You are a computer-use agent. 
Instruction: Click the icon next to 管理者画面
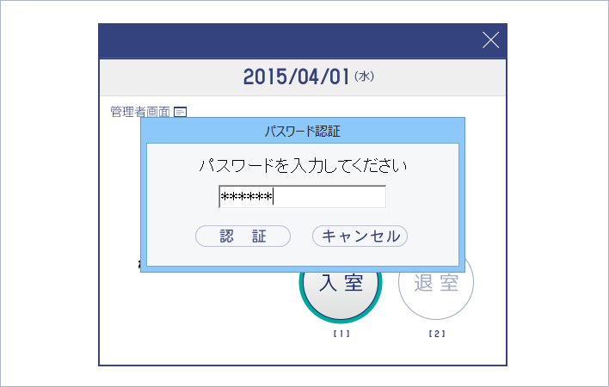click(181, 112)
